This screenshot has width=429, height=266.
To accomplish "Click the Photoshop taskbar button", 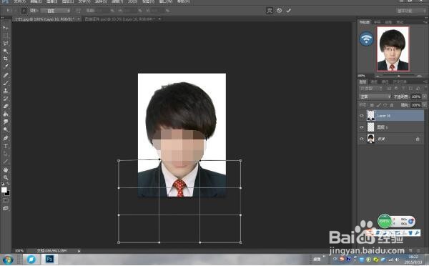I will [x=49, y=259].
